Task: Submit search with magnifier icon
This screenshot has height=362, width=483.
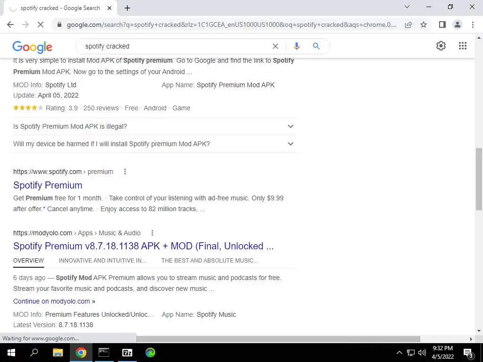Action: [316, 46]
